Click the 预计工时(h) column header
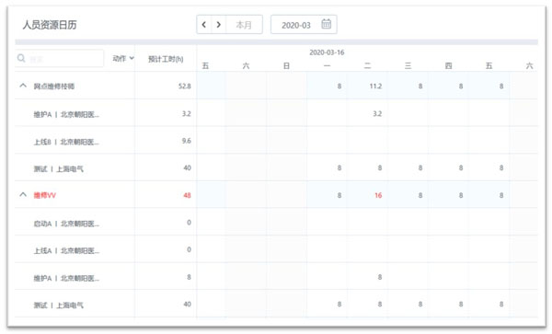 pos(166,59)
